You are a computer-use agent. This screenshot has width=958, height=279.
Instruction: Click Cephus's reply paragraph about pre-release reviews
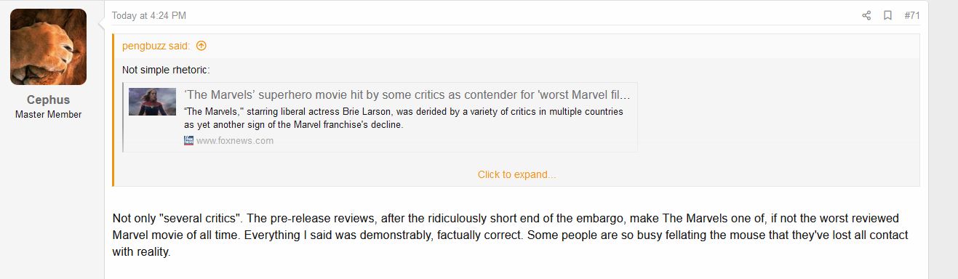(511, 236)
